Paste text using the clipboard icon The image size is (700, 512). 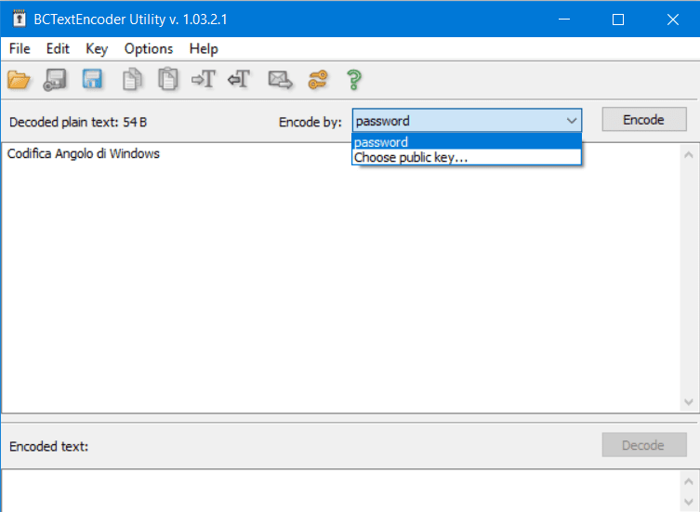168,80
